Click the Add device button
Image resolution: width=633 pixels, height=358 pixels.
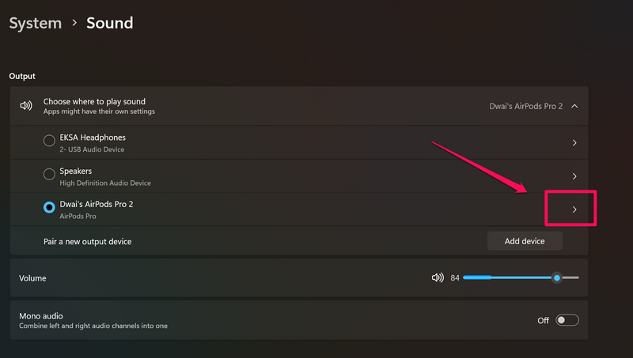(x=525, y=241)
